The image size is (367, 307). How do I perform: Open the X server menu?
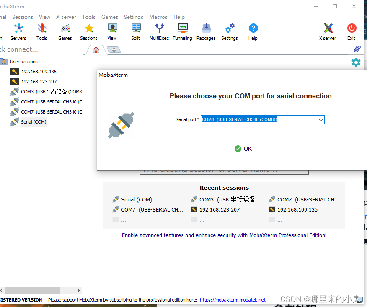[x=66, y=17]
